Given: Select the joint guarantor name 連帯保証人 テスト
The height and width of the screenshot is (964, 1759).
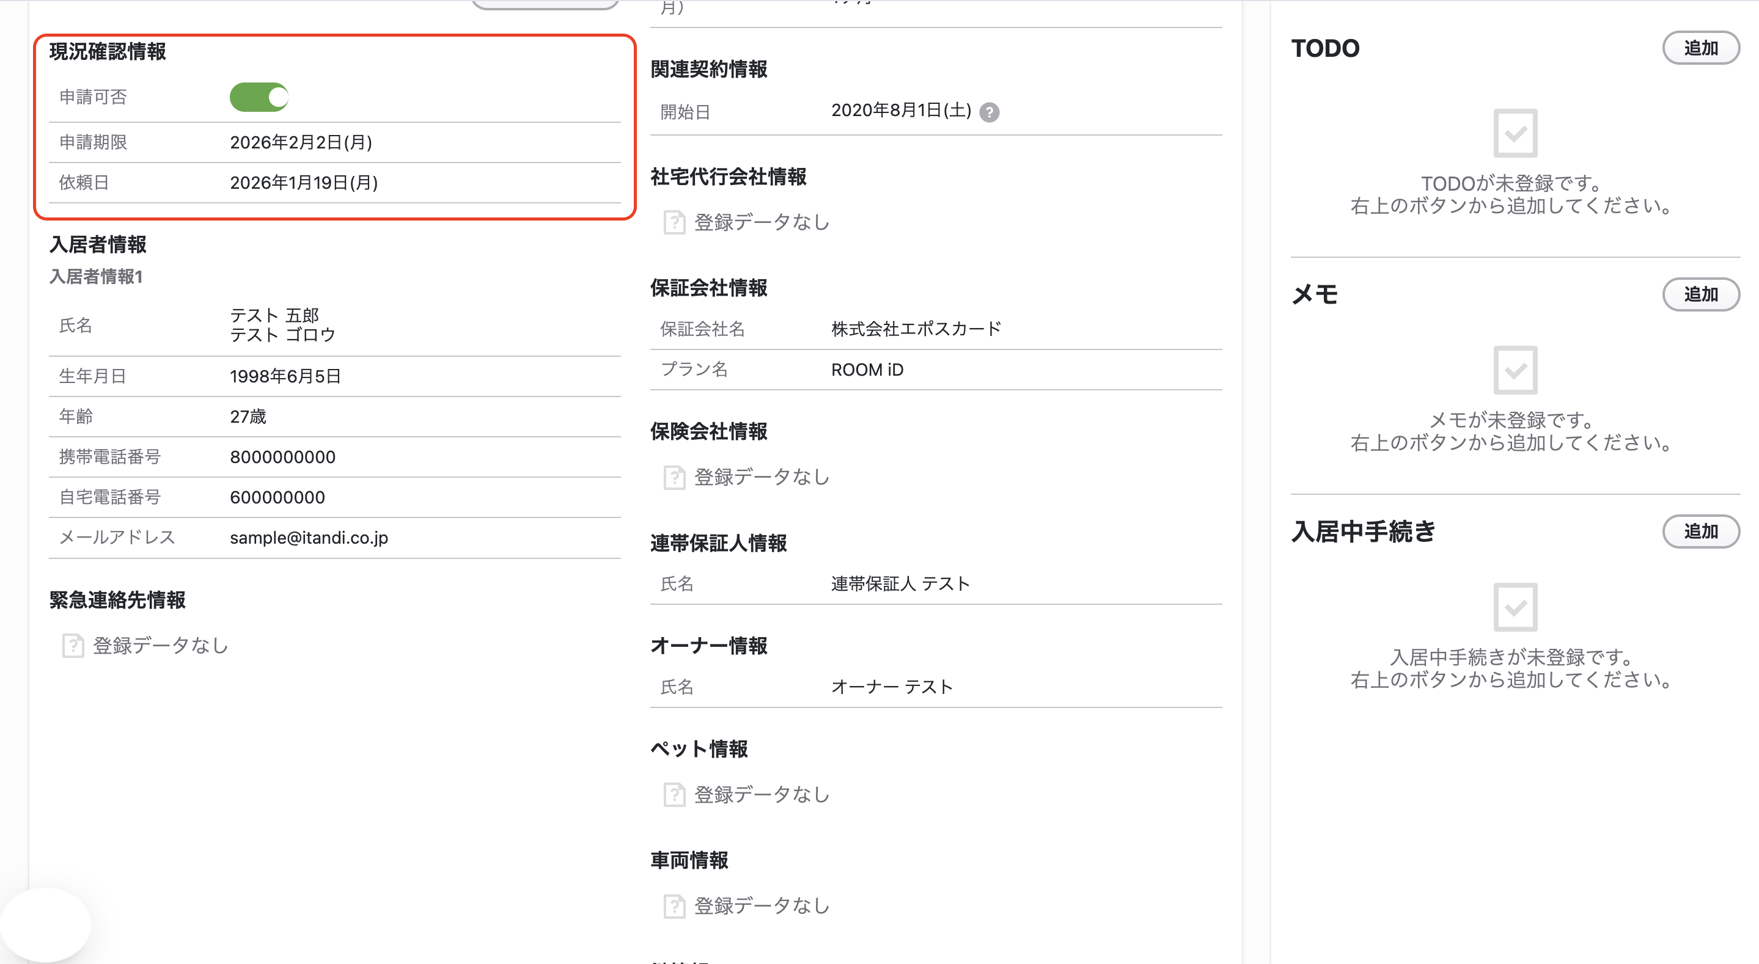Looking at the screenshot, I should pyautogui.click(x=901, y=584).
